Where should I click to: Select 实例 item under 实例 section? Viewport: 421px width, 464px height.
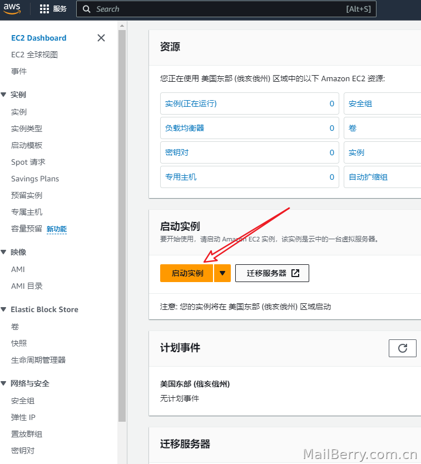click(x=19, y=112)
